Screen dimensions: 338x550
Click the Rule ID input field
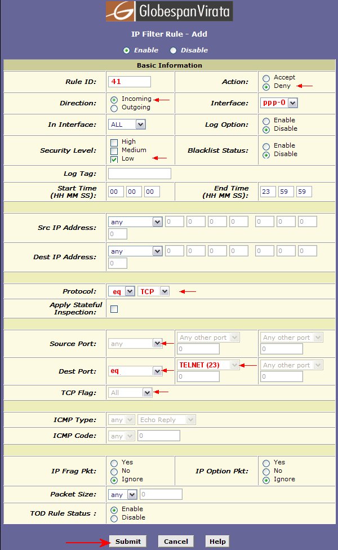(x=130, y=82)
